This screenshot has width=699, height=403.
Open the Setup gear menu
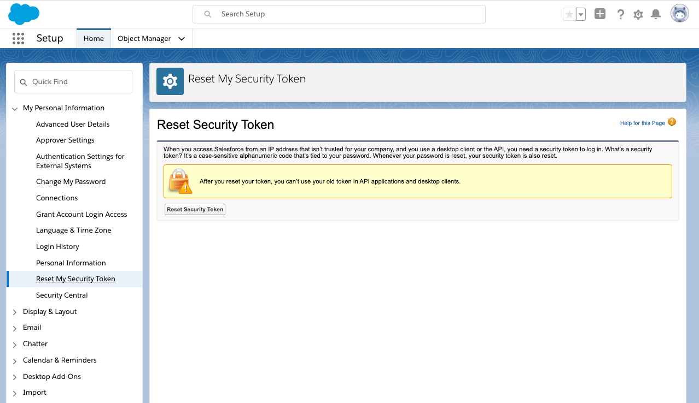click(638, 14)
